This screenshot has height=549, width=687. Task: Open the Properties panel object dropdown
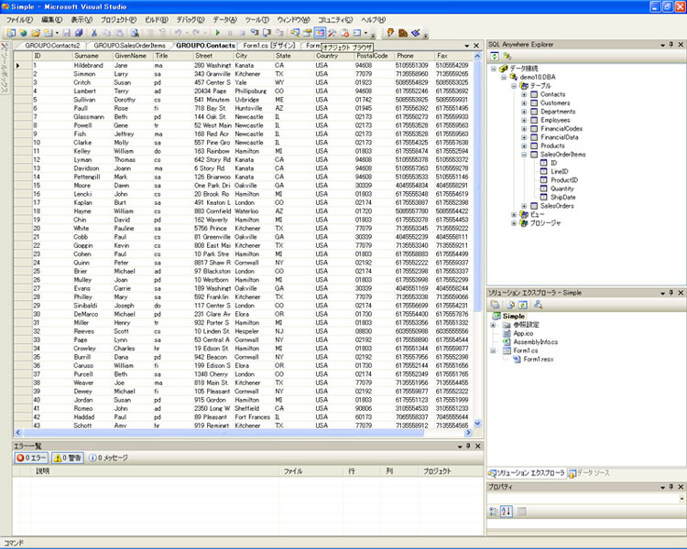(682, 499)
